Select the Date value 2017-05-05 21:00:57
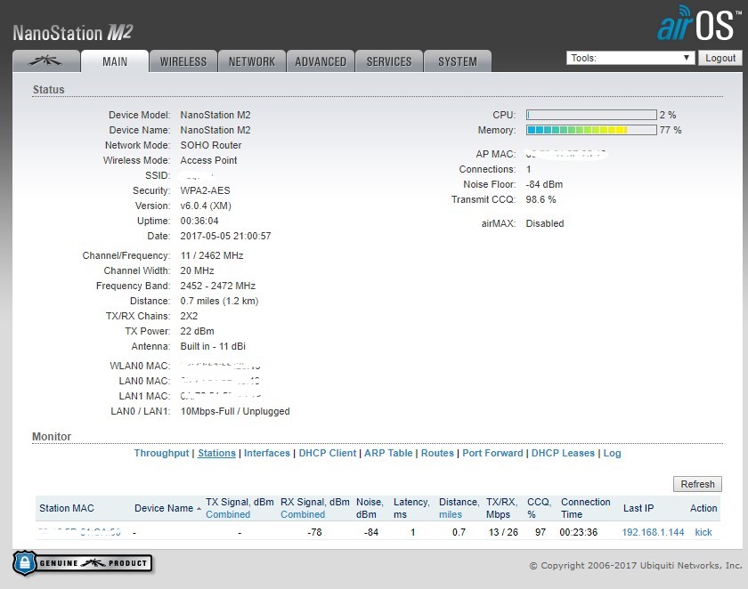Screen dimensions: 748x589 click(225, 237)
